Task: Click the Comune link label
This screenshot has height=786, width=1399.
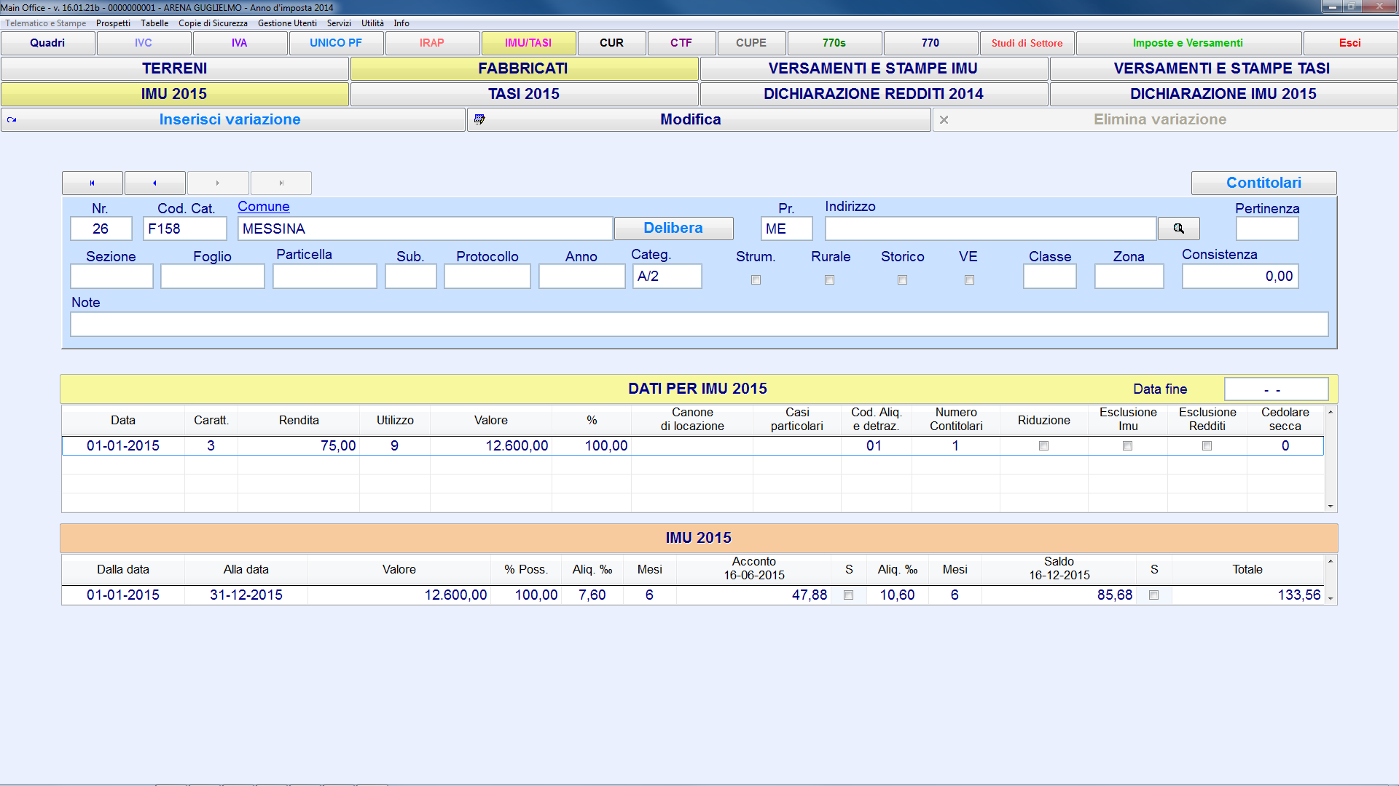Action: [x=264, y=207]
